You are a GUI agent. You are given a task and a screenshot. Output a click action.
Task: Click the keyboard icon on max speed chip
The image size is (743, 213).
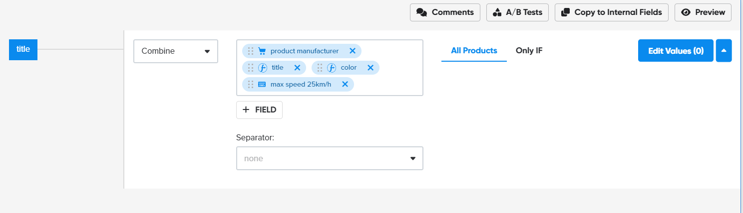click(262, 85)
